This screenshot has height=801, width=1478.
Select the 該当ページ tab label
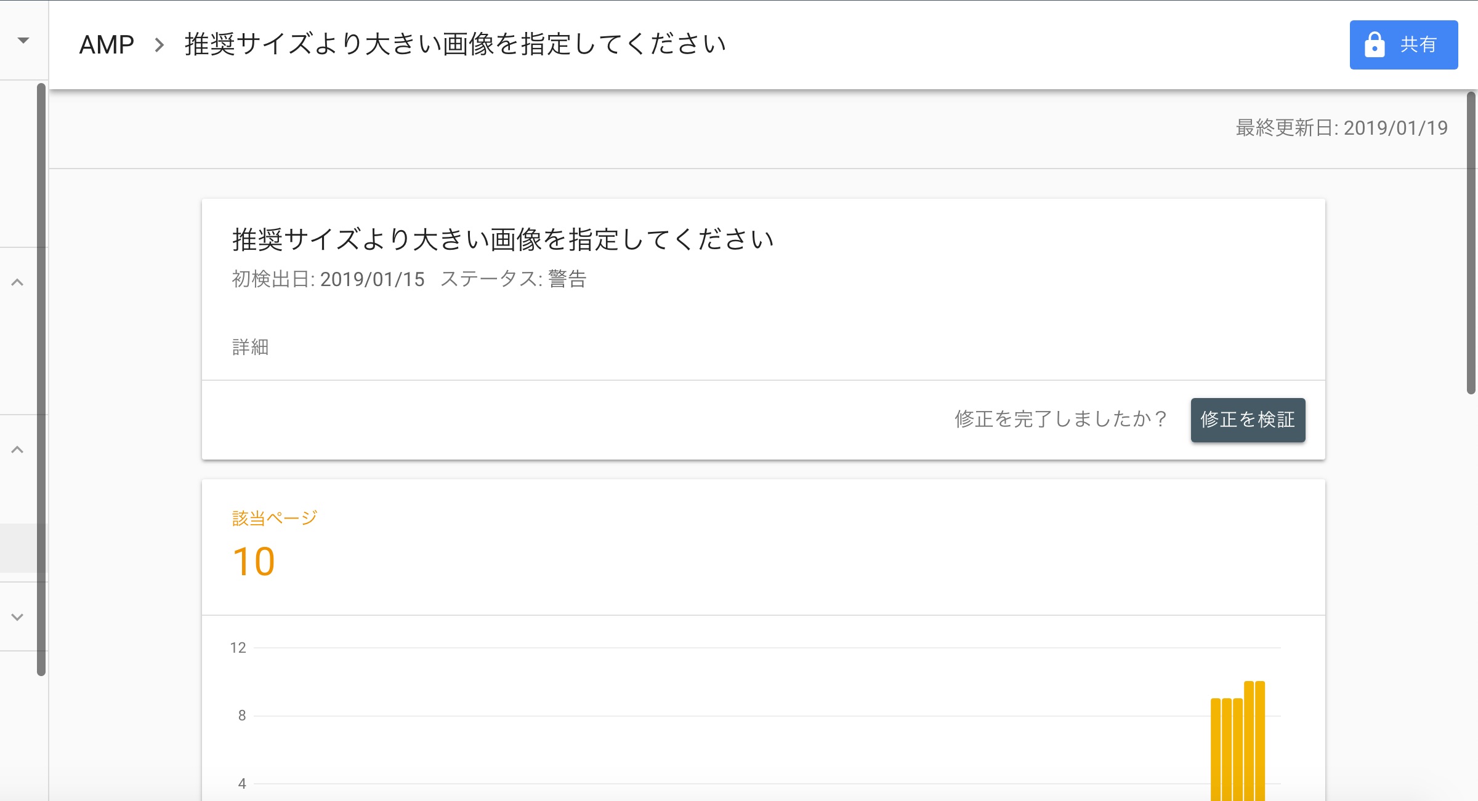tap(275, 518)
